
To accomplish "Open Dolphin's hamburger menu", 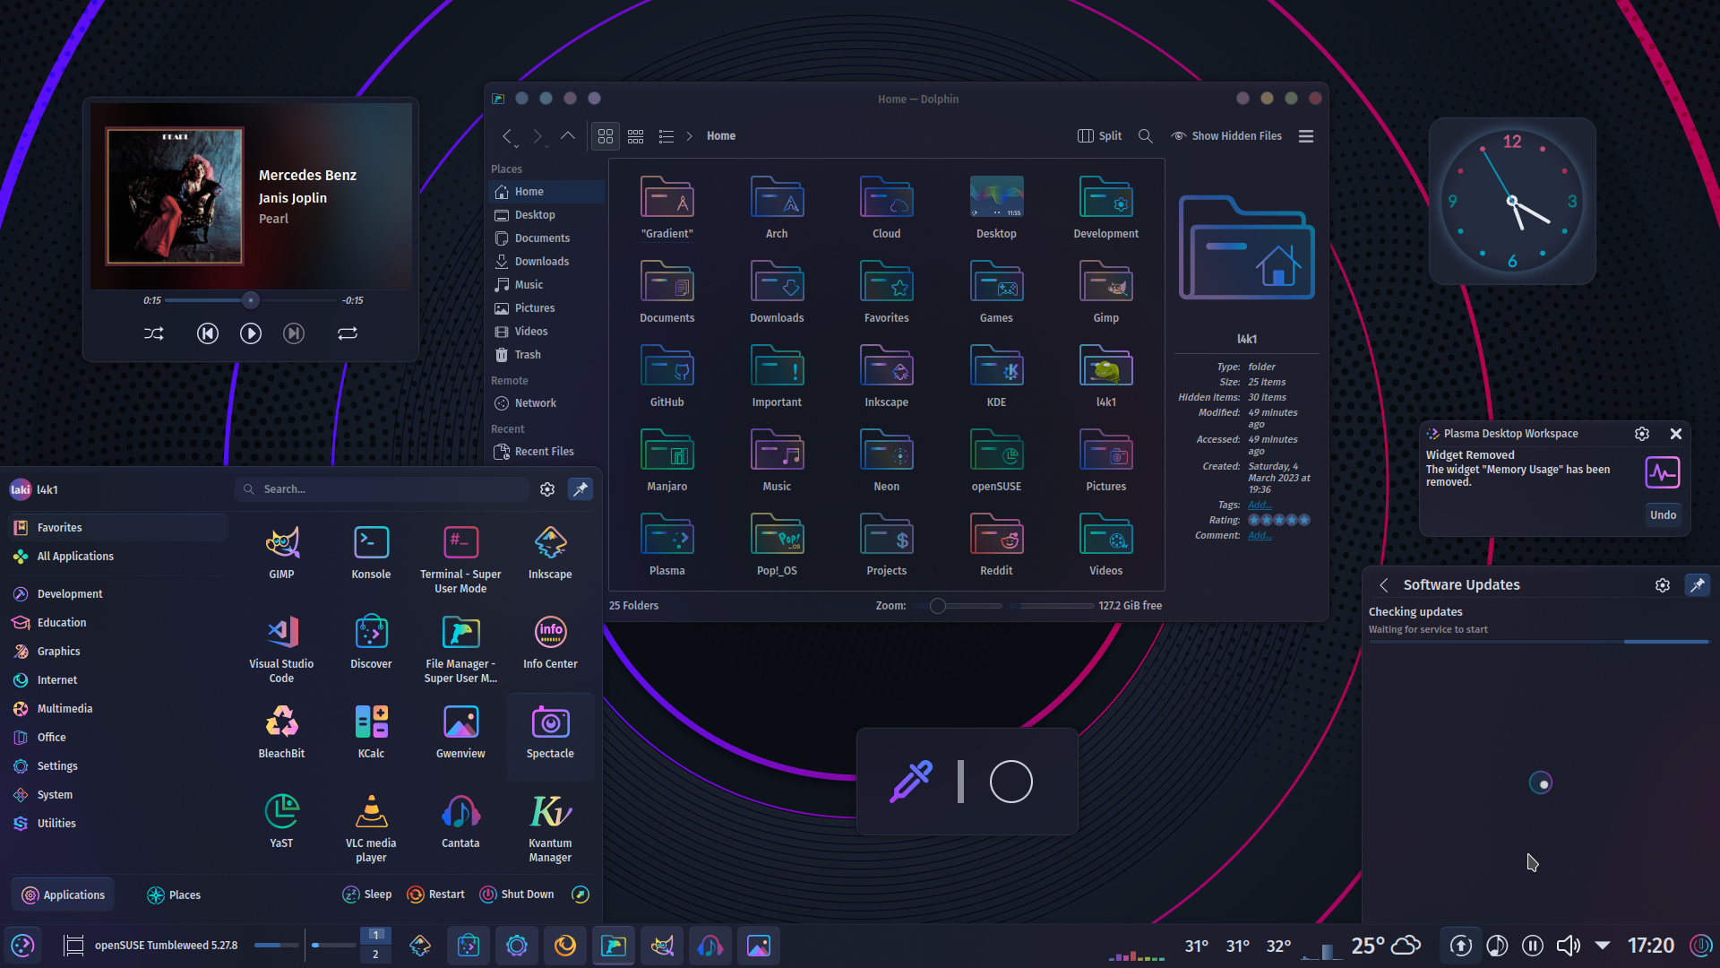I will coord(1305,135).
